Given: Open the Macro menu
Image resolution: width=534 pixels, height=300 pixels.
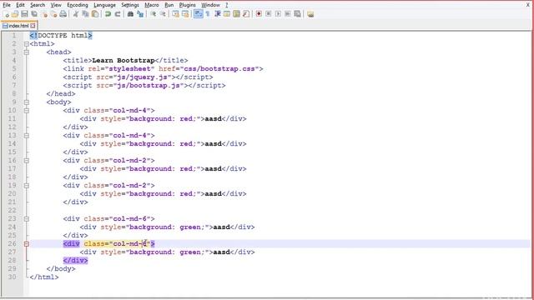Looking at the screenshot, I should pyautogui.click(x=152, y=5).
